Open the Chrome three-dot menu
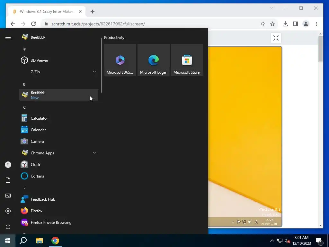329x247 pixels. point(316,24)
